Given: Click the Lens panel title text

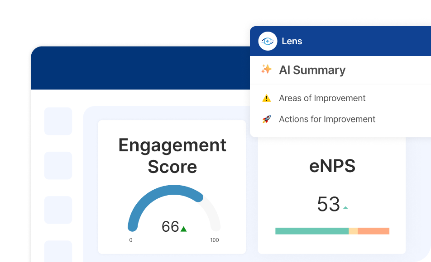Looking at the screenshot, I should pos(292,41).
